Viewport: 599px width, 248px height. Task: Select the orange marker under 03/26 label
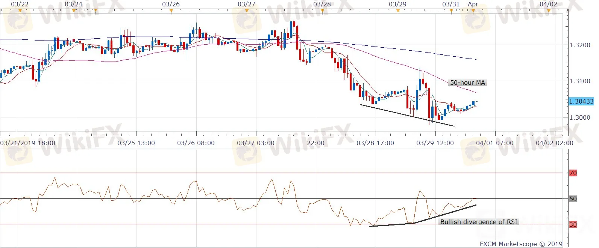[x=171, y=11]
